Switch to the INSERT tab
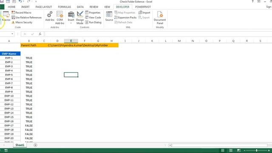This screenshot has width=272, height=153. (x=25, y=7)
